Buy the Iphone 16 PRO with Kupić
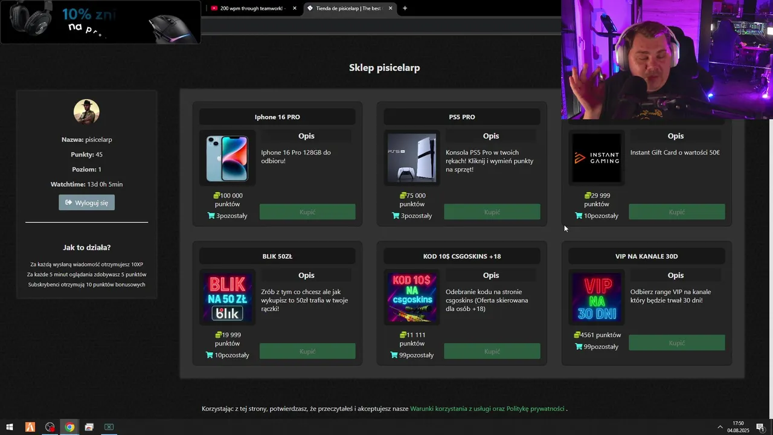This screenshot has width=773, height=435. (x=307, y=212)
